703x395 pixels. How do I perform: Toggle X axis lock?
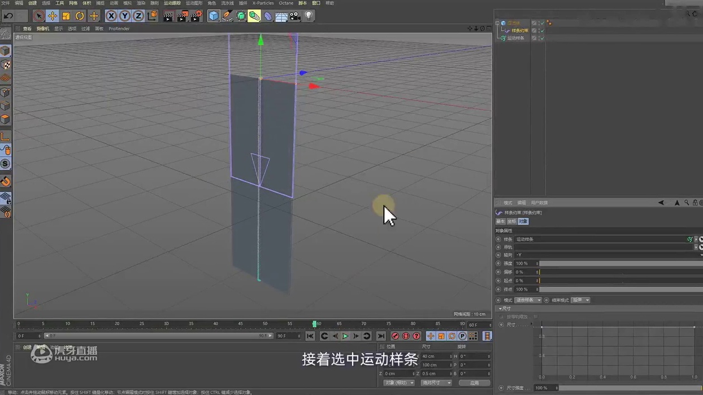(111, 16)
